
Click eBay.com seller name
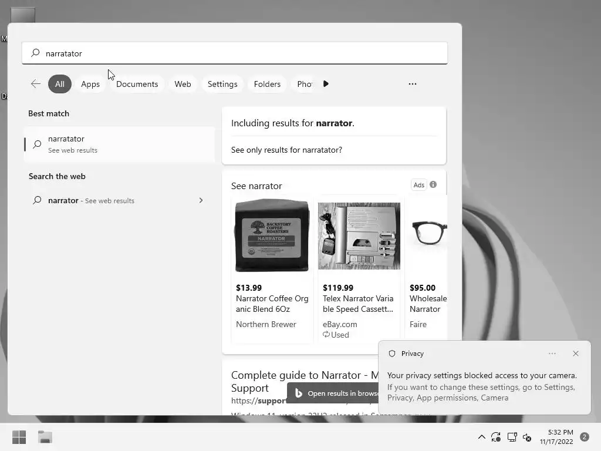[340, 324]
